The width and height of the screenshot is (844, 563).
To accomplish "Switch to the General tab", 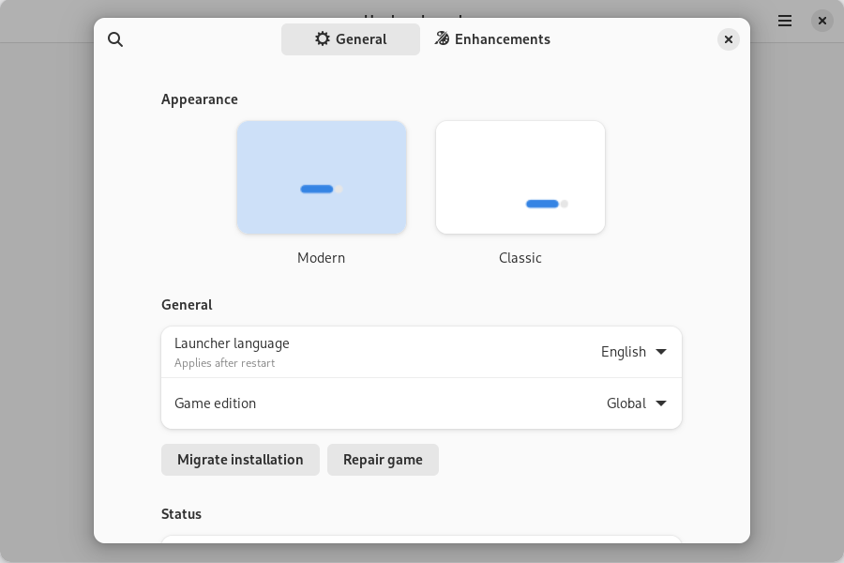I will point(351,39).
